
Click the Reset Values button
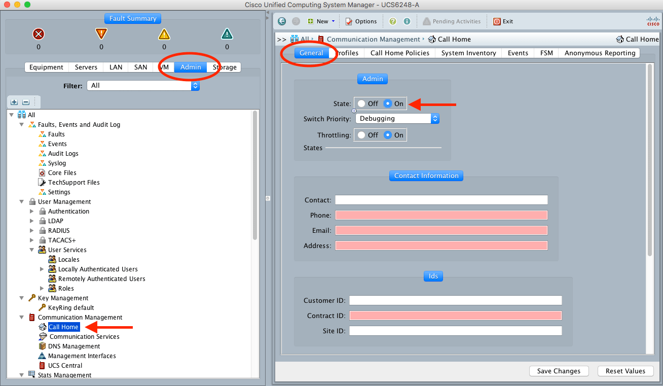[x=625, y=371]
